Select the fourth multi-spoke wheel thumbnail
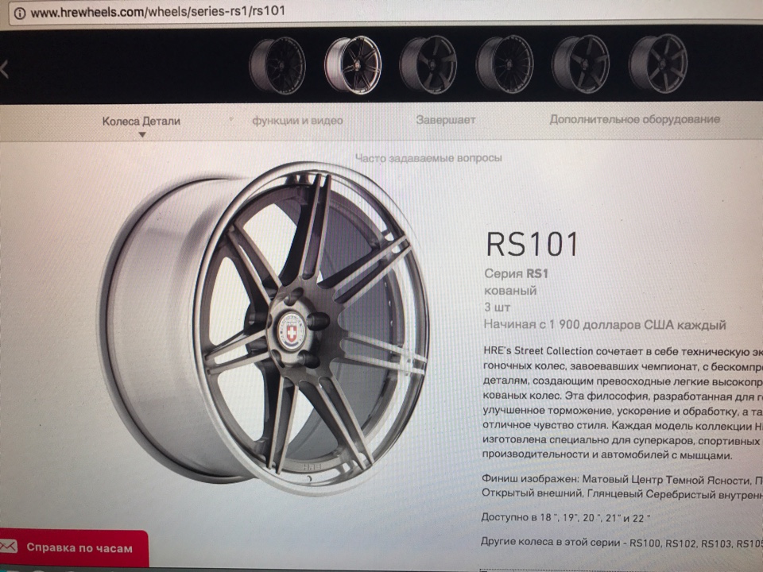The width and height of the screenshot is (763, 572). click(505, 64)
